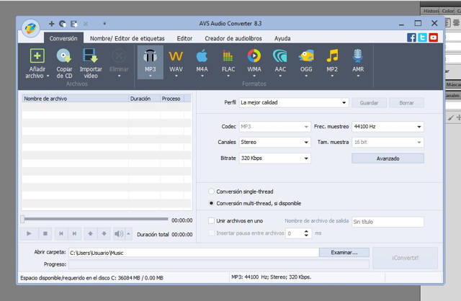Click the Añadir archivo icon
This screenshot has width=461, height=301.
[x=37, y=56]
